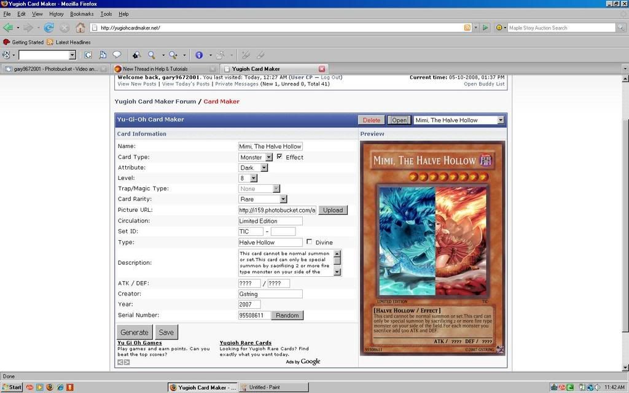Reload the page with the refresh icon
The image size is (629, 393).
(49, 28)
